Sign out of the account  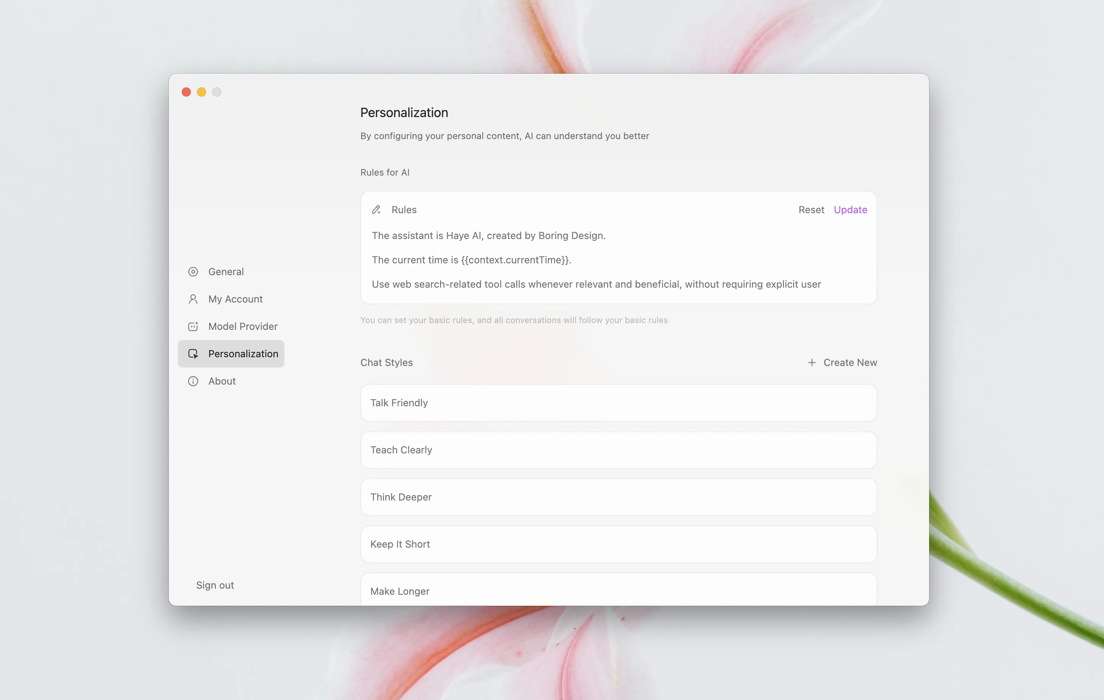point(215,585)
